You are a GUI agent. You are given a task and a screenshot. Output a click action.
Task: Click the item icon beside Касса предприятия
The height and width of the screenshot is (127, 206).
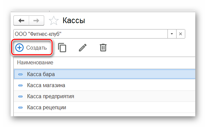click(20, 97)
